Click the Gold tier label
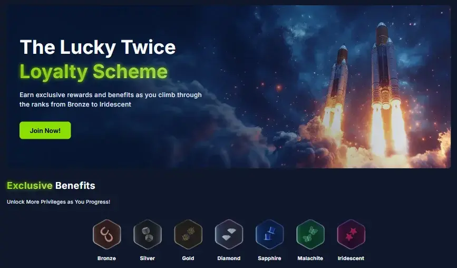 (188, 259)
